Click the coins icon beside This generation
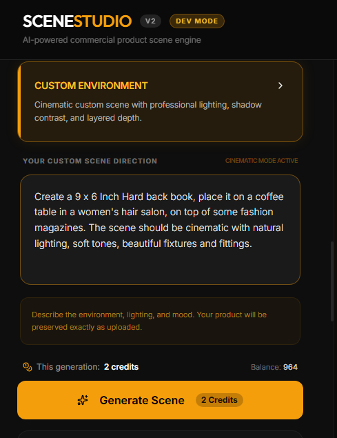Screen dimensions: 337x438 point(28,367)
